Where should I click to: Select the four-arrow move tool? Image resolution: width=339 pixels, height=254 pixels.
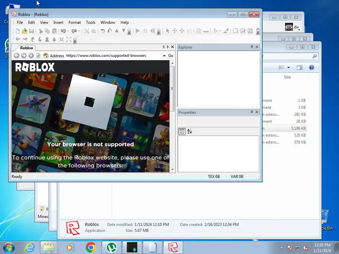click(x=175, y=31)
